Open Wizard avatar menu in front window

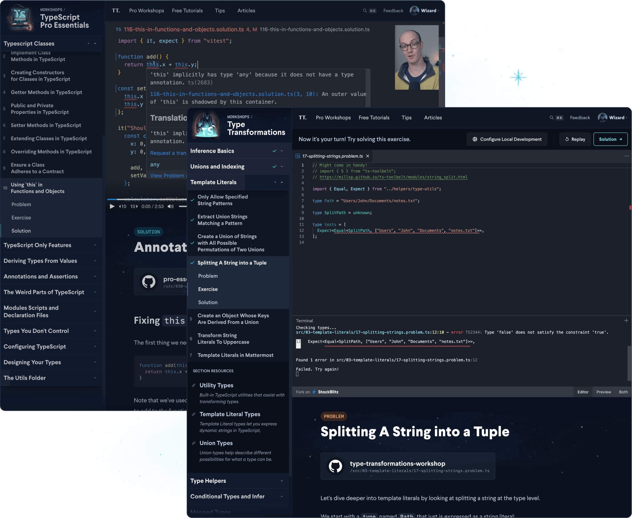click(612, 118)
